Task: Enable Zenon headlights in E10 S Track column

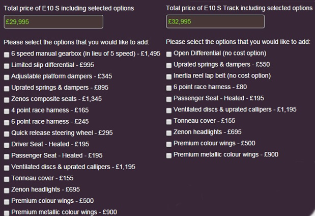Action: click(168, 132)
